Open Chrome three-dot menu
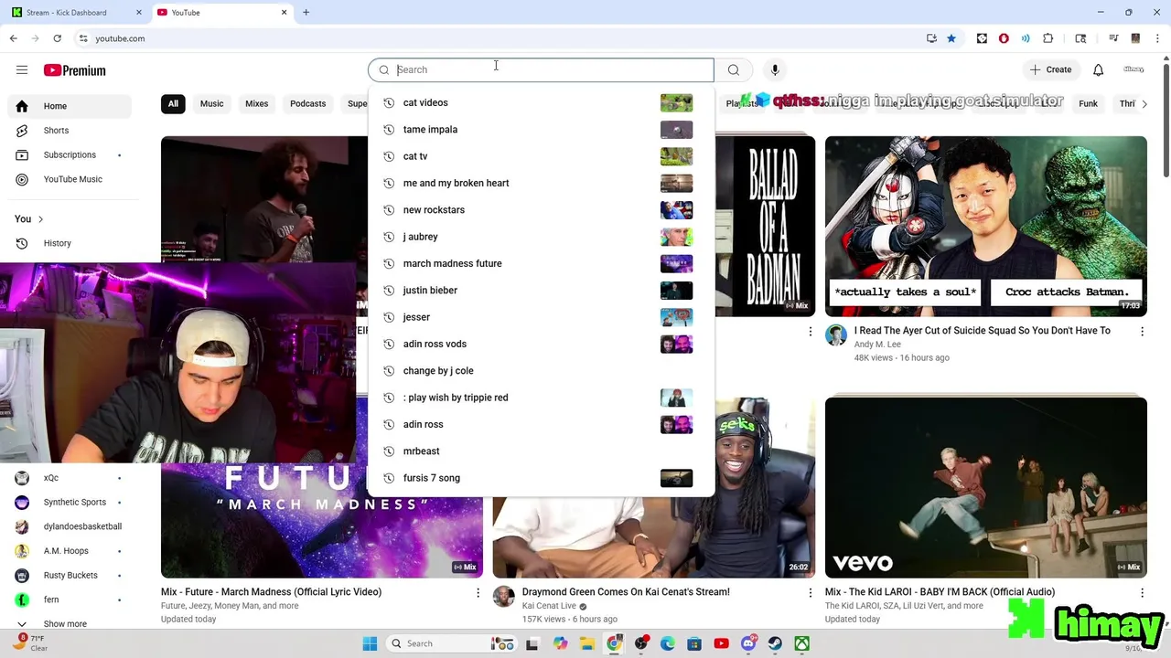This screenshot has height=658, width=1171. [x=1157, y=38]
